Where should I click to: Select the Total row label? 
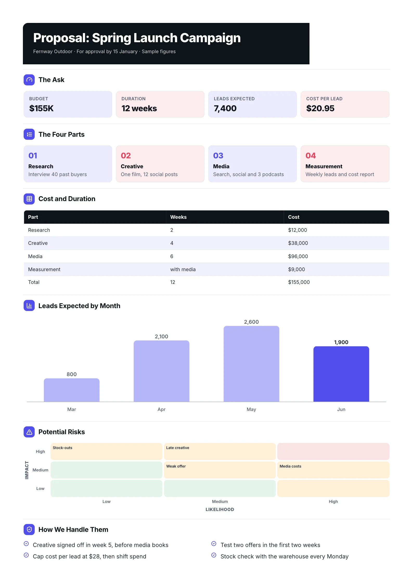[34, 282]
